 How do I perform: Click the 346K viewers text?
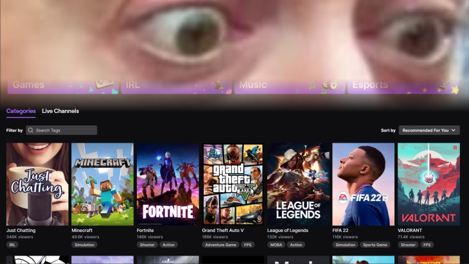tap(20, 237)
